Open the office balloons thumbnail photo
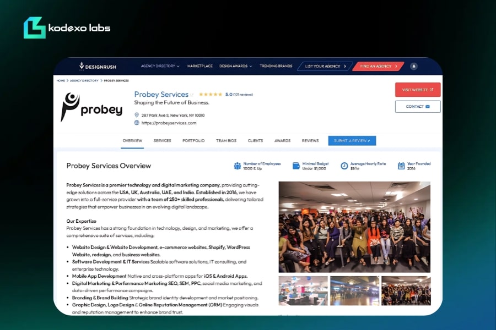 coord(303,290)
